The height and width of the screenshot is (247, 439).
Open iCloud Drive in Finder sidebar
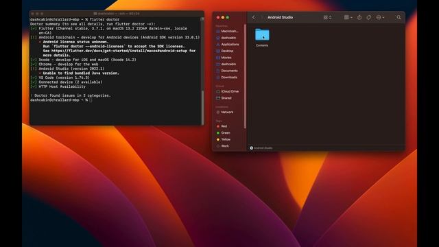[x=228, y=91]
